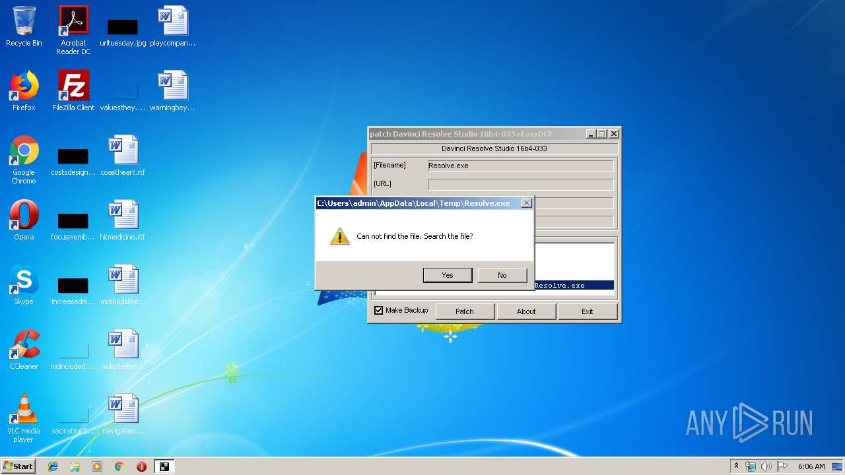Launch Firefox from the desktop
The image size is (845, 475).
[24, 91]
